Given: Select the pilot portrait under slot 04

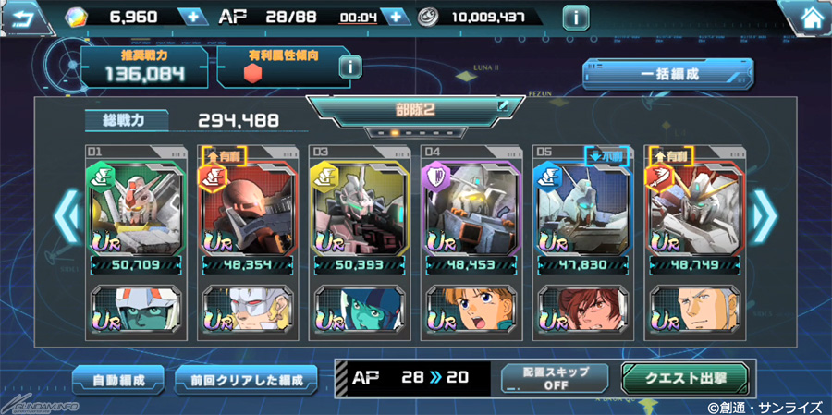Looking at the screenshot, I should tap(471, 309).
